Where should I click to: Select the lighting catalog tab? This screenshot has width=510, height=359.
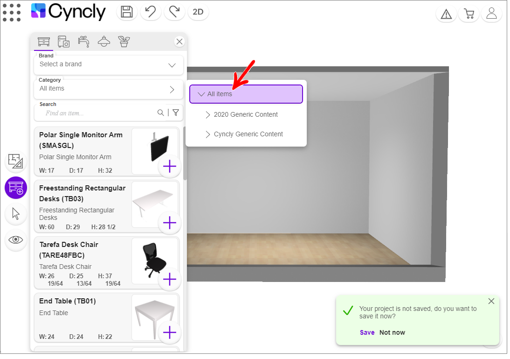(x=104, y=42)
